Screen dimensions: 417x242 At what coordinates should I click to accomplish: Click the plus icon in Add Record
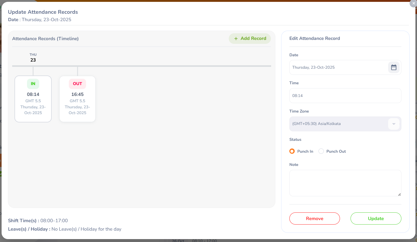pyautogui.click(x=236, y=39)
